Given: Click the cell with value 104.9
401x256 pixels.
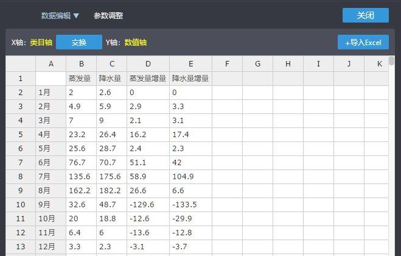Looking at the screenshot, I should click(191, 177).
